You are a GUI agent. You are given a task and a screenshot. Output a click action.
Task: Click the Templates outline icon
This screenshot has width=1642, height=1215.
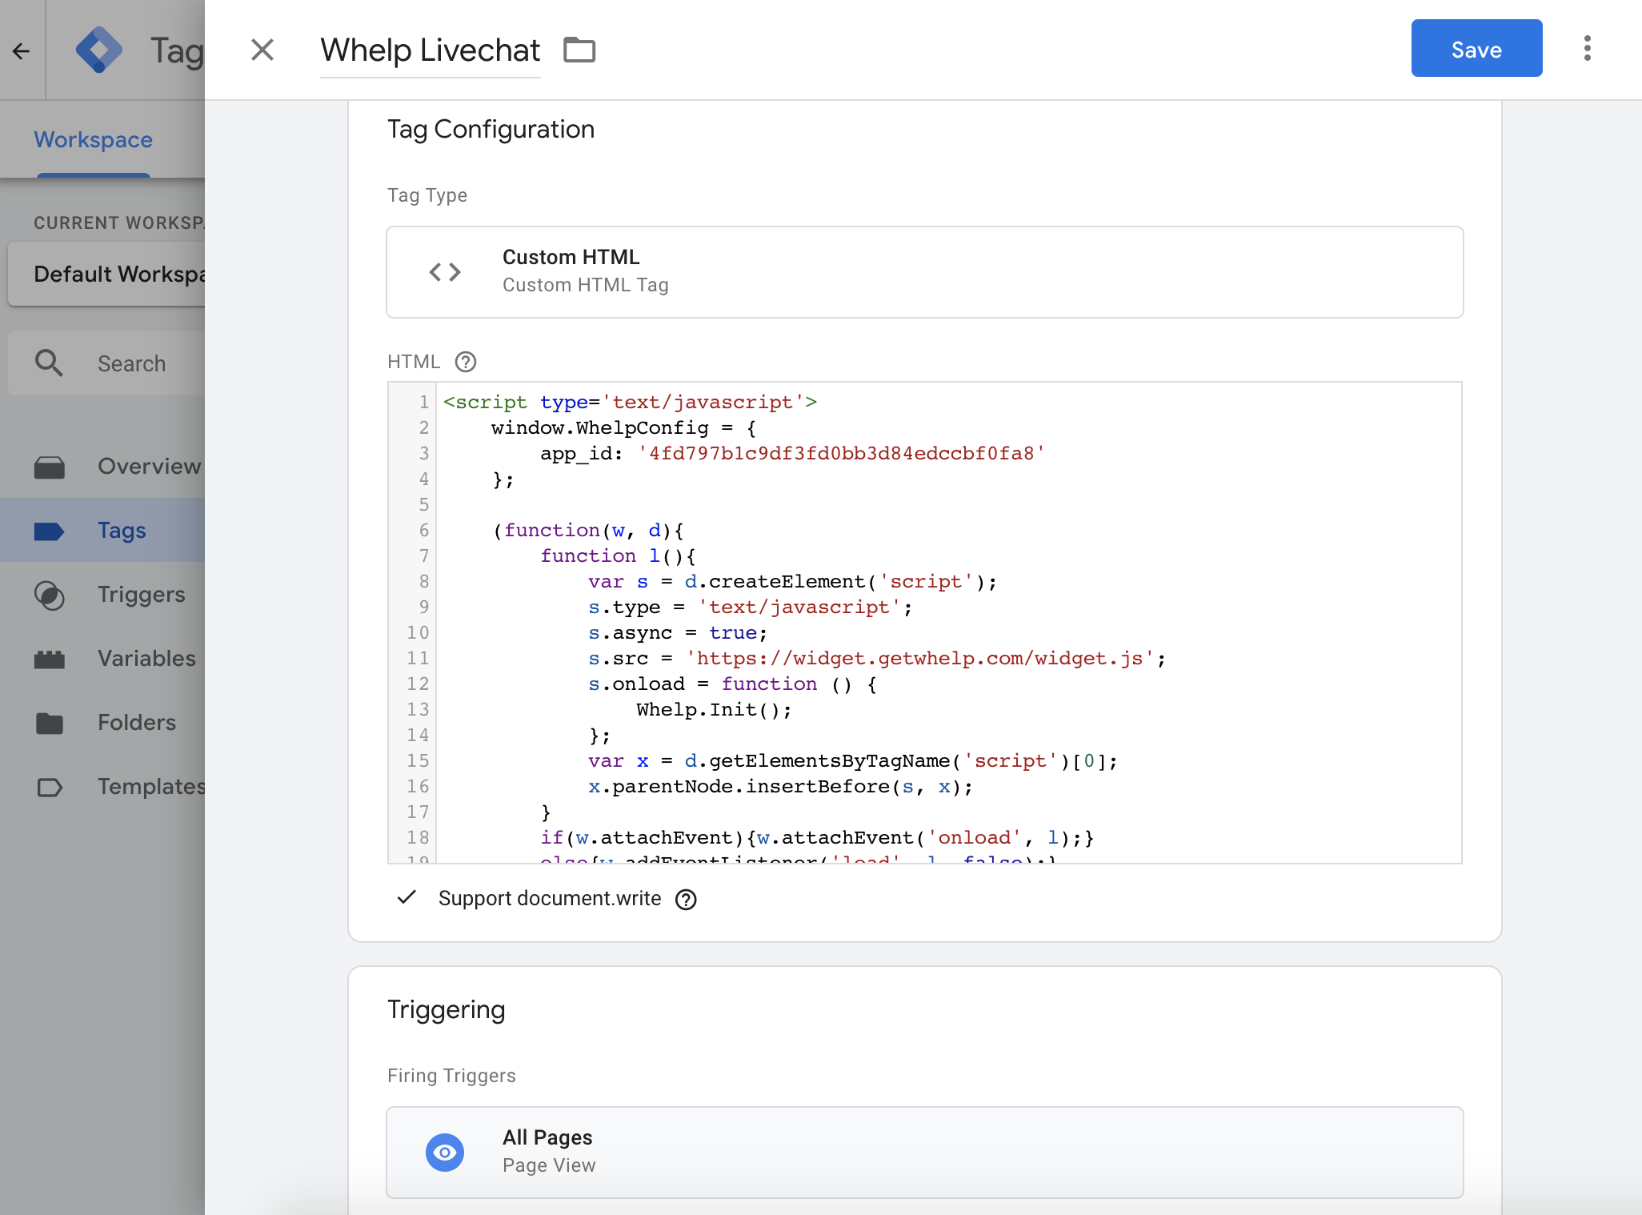50,788
